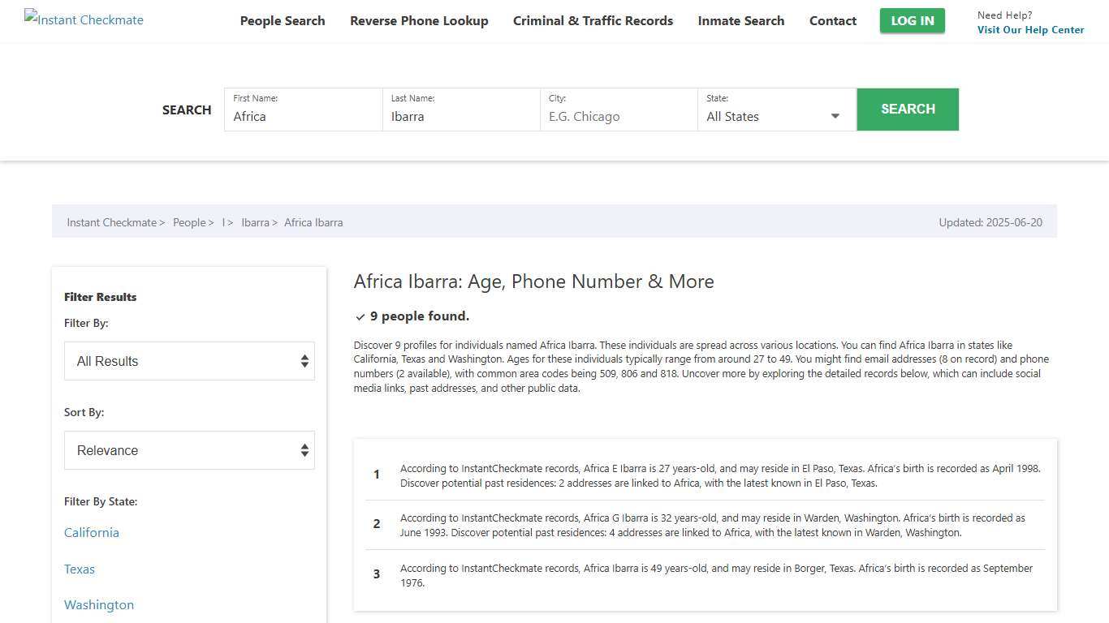Visit Our Help Center link
Image resolution: width=1109 pixels, height=623 pixels.
click(1030, 30)
